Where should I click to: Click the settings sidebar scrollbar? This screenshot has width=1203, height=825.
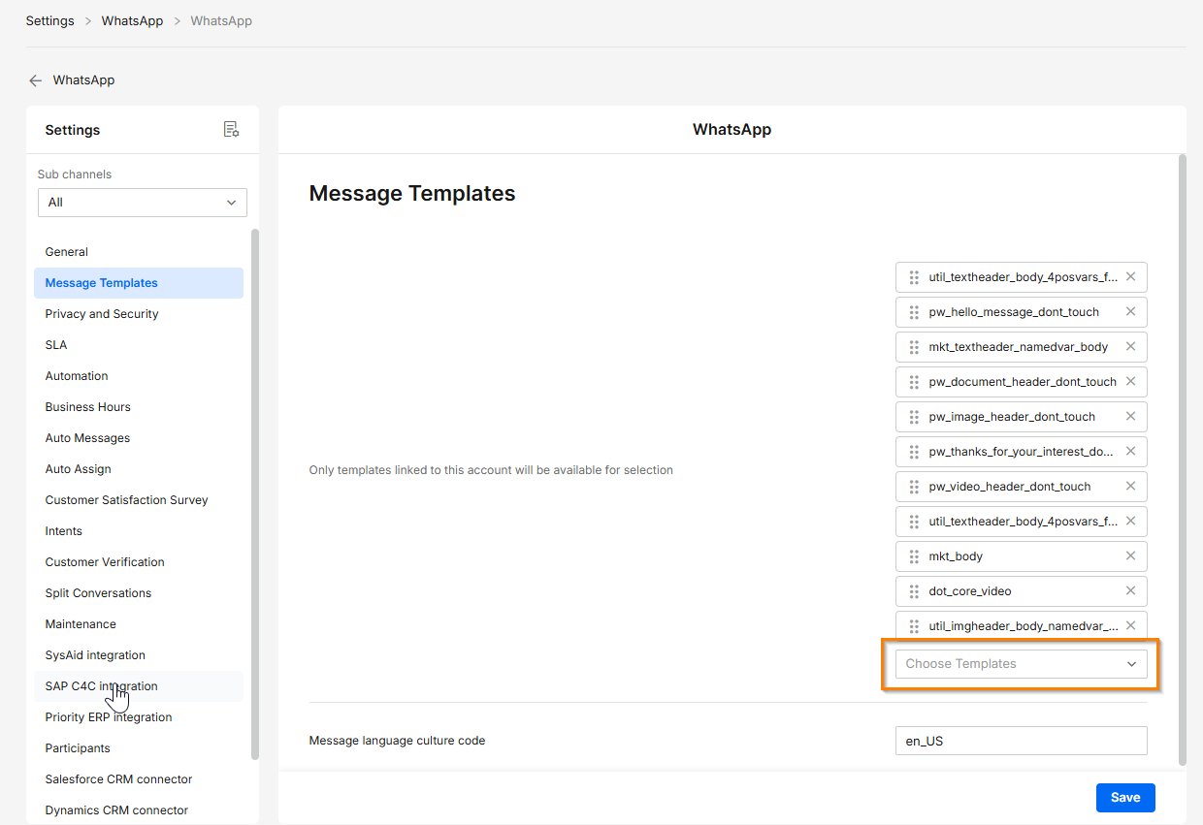pyautogui.click(x=255, y=494)
